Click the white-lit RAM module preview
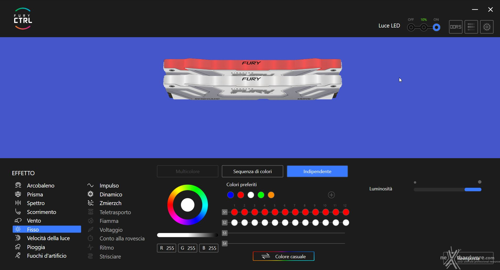500x270 pixels. (252, 88)
